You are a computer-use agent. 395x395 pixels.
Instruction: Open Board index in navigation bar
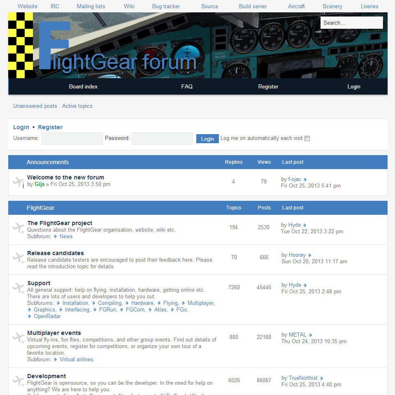click(x=83, y=87)
